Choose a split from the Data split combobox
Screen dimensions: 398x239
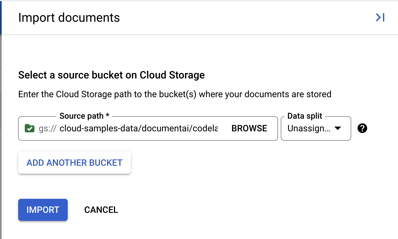click(316, 128)
